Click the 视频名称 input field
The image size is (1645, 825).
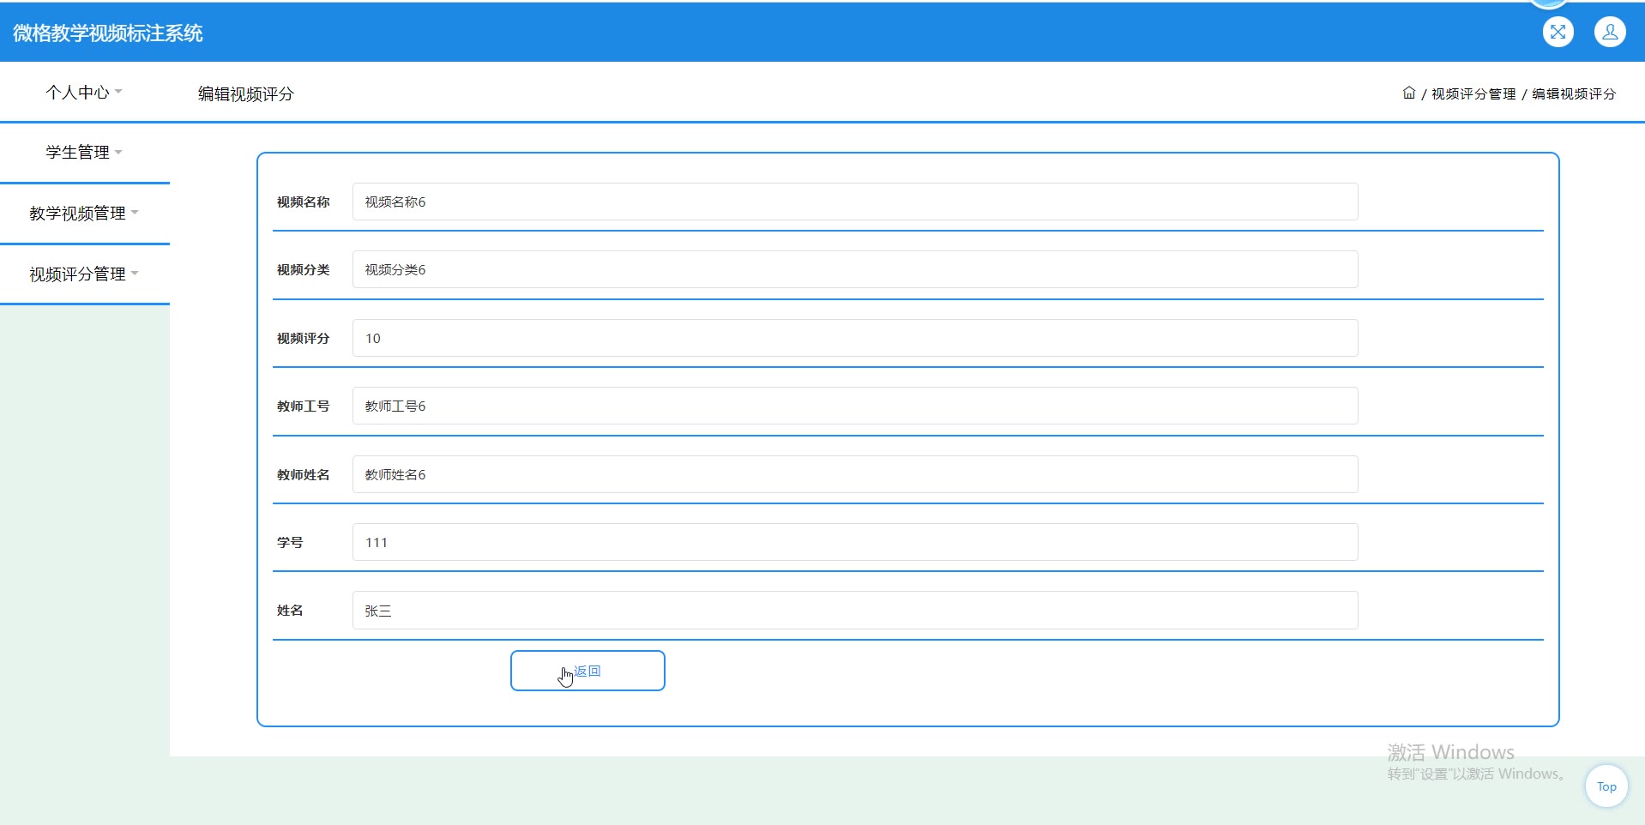coord(855,202)
